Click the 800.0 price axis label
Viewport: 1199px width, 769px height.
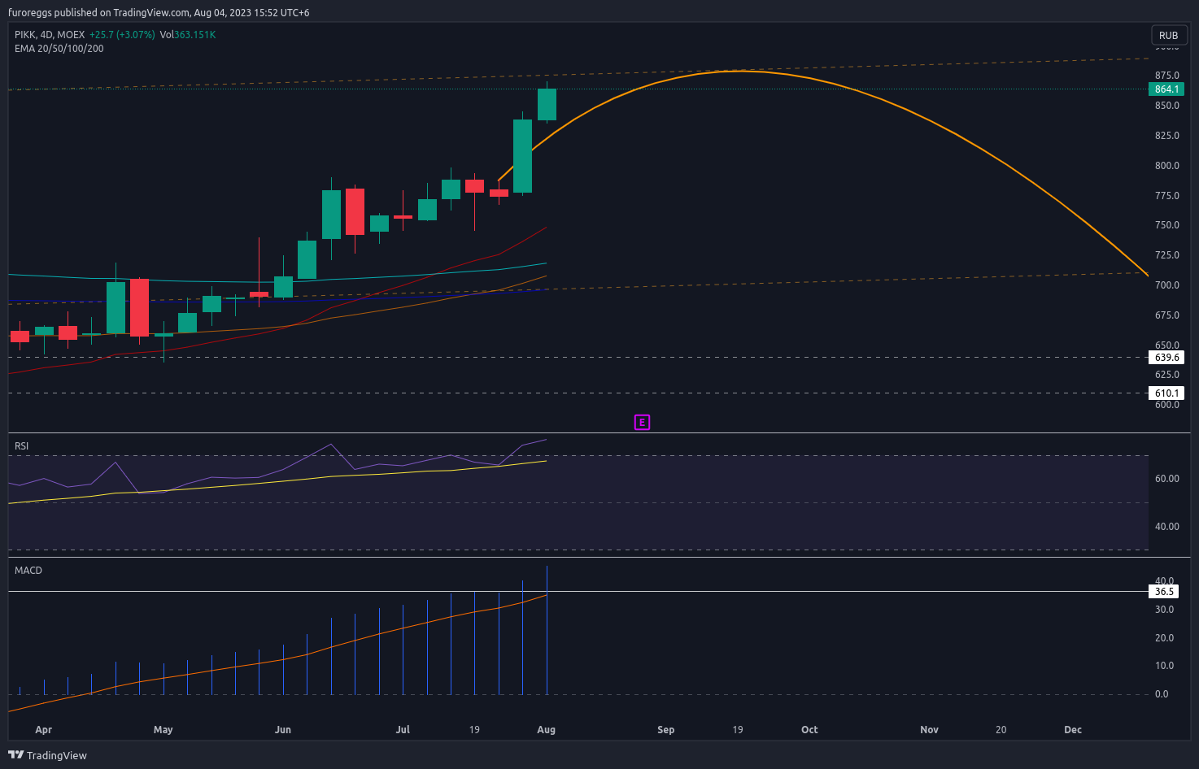[x=1166, y=166]
